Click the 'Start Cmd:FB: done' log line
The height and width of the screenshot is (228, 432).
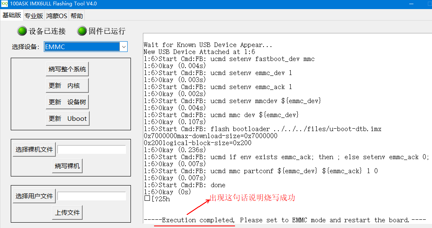point(184,185)
